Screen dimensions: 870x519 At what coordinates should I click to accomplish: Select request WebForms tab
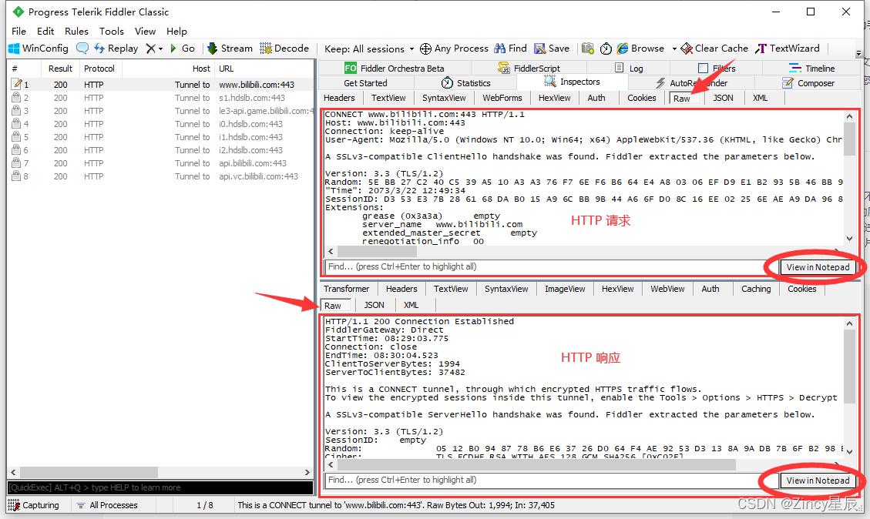(502, 98)
